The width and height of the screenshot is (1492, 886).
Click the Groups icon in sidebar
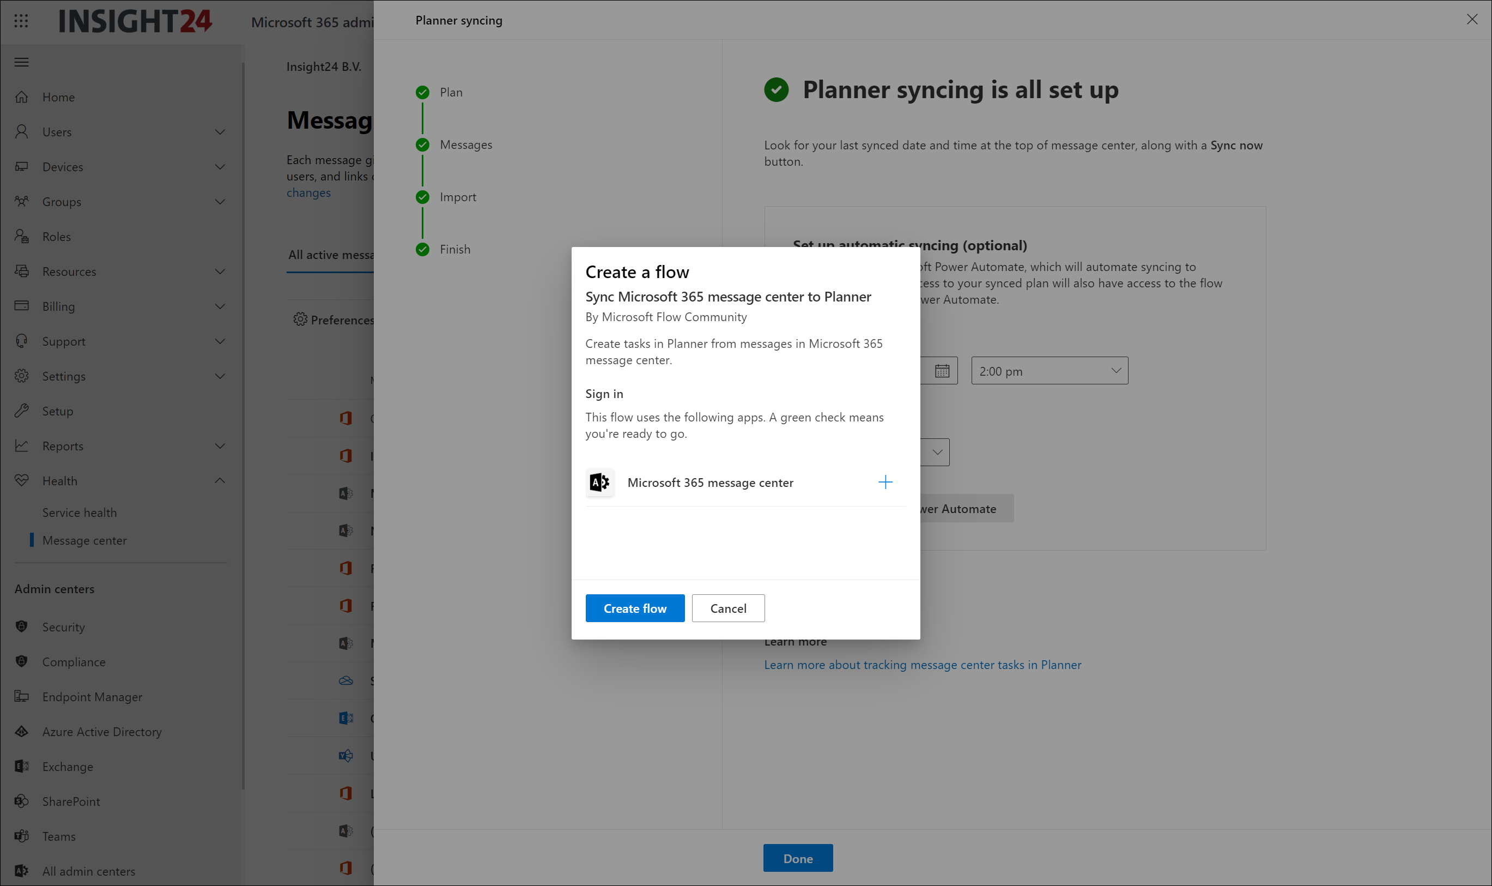tap(21, 201)
